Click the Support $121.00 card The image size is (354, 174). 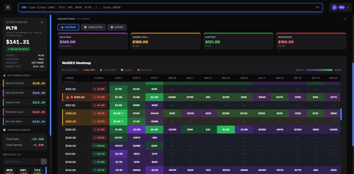tap(238, 41)
